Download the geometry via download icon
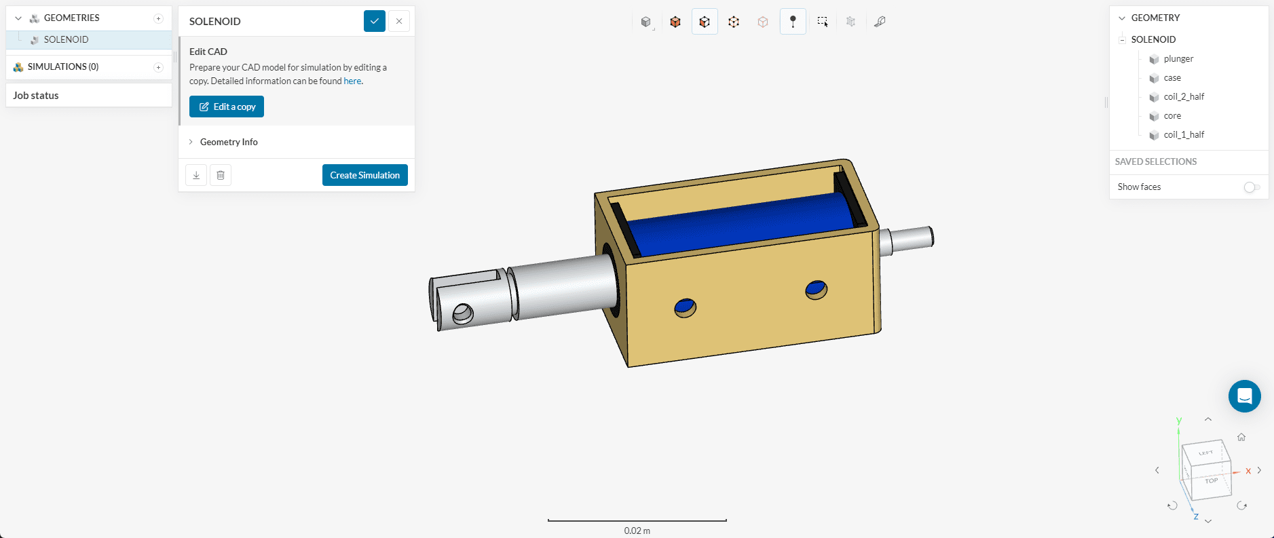Image resolution: width=1274 pixels, height=538 pixels. (x=196, y=175)
